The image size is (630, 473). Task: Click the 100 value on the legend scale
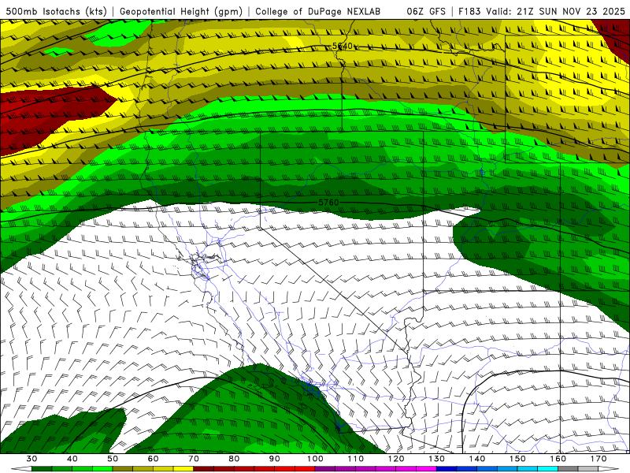[x=316, y=459]
